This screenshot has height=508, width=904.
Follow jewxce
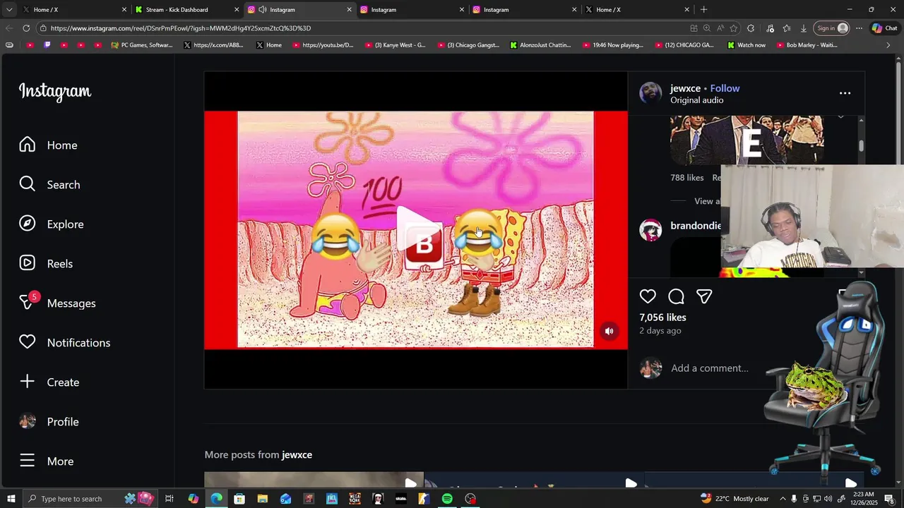725,88
